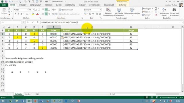Click the Format Painter brush icon
Screen dimensions: 184x103
[9, 15]
